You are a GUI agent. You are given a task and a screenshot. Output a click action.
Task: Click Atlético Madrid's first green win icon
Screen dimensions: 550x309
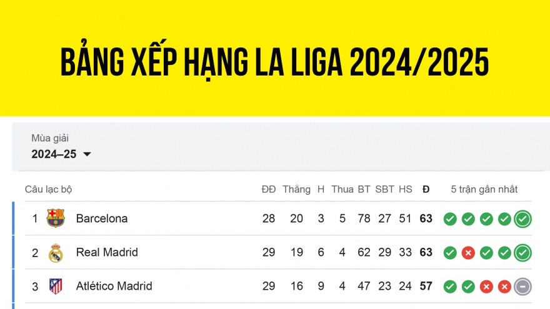[450, 287]
